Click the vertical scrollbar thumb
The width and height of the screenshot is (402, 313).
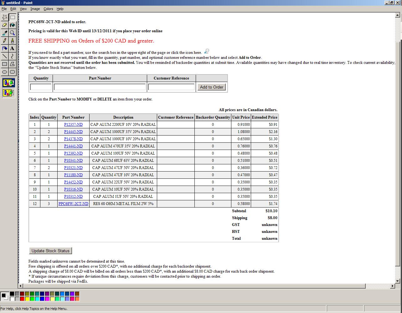point(398,153)
